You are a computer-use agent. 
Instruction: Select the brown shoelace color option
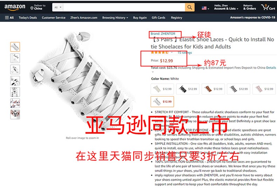(213, 89)
